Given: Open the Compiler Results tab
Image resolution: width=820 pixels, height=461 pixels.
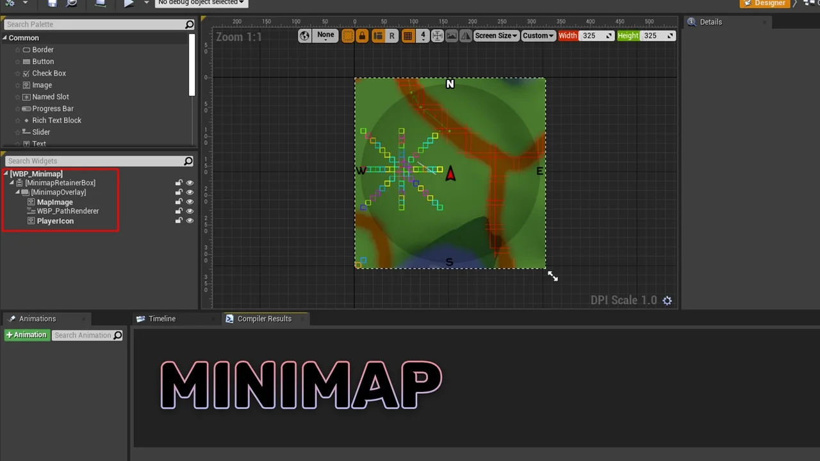Looking at the screenshot, I should click(264, 319).
